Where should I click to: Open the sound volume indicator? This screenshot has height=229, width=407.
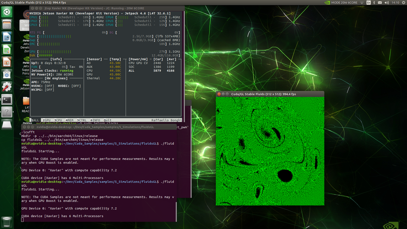tap(387, 2)
